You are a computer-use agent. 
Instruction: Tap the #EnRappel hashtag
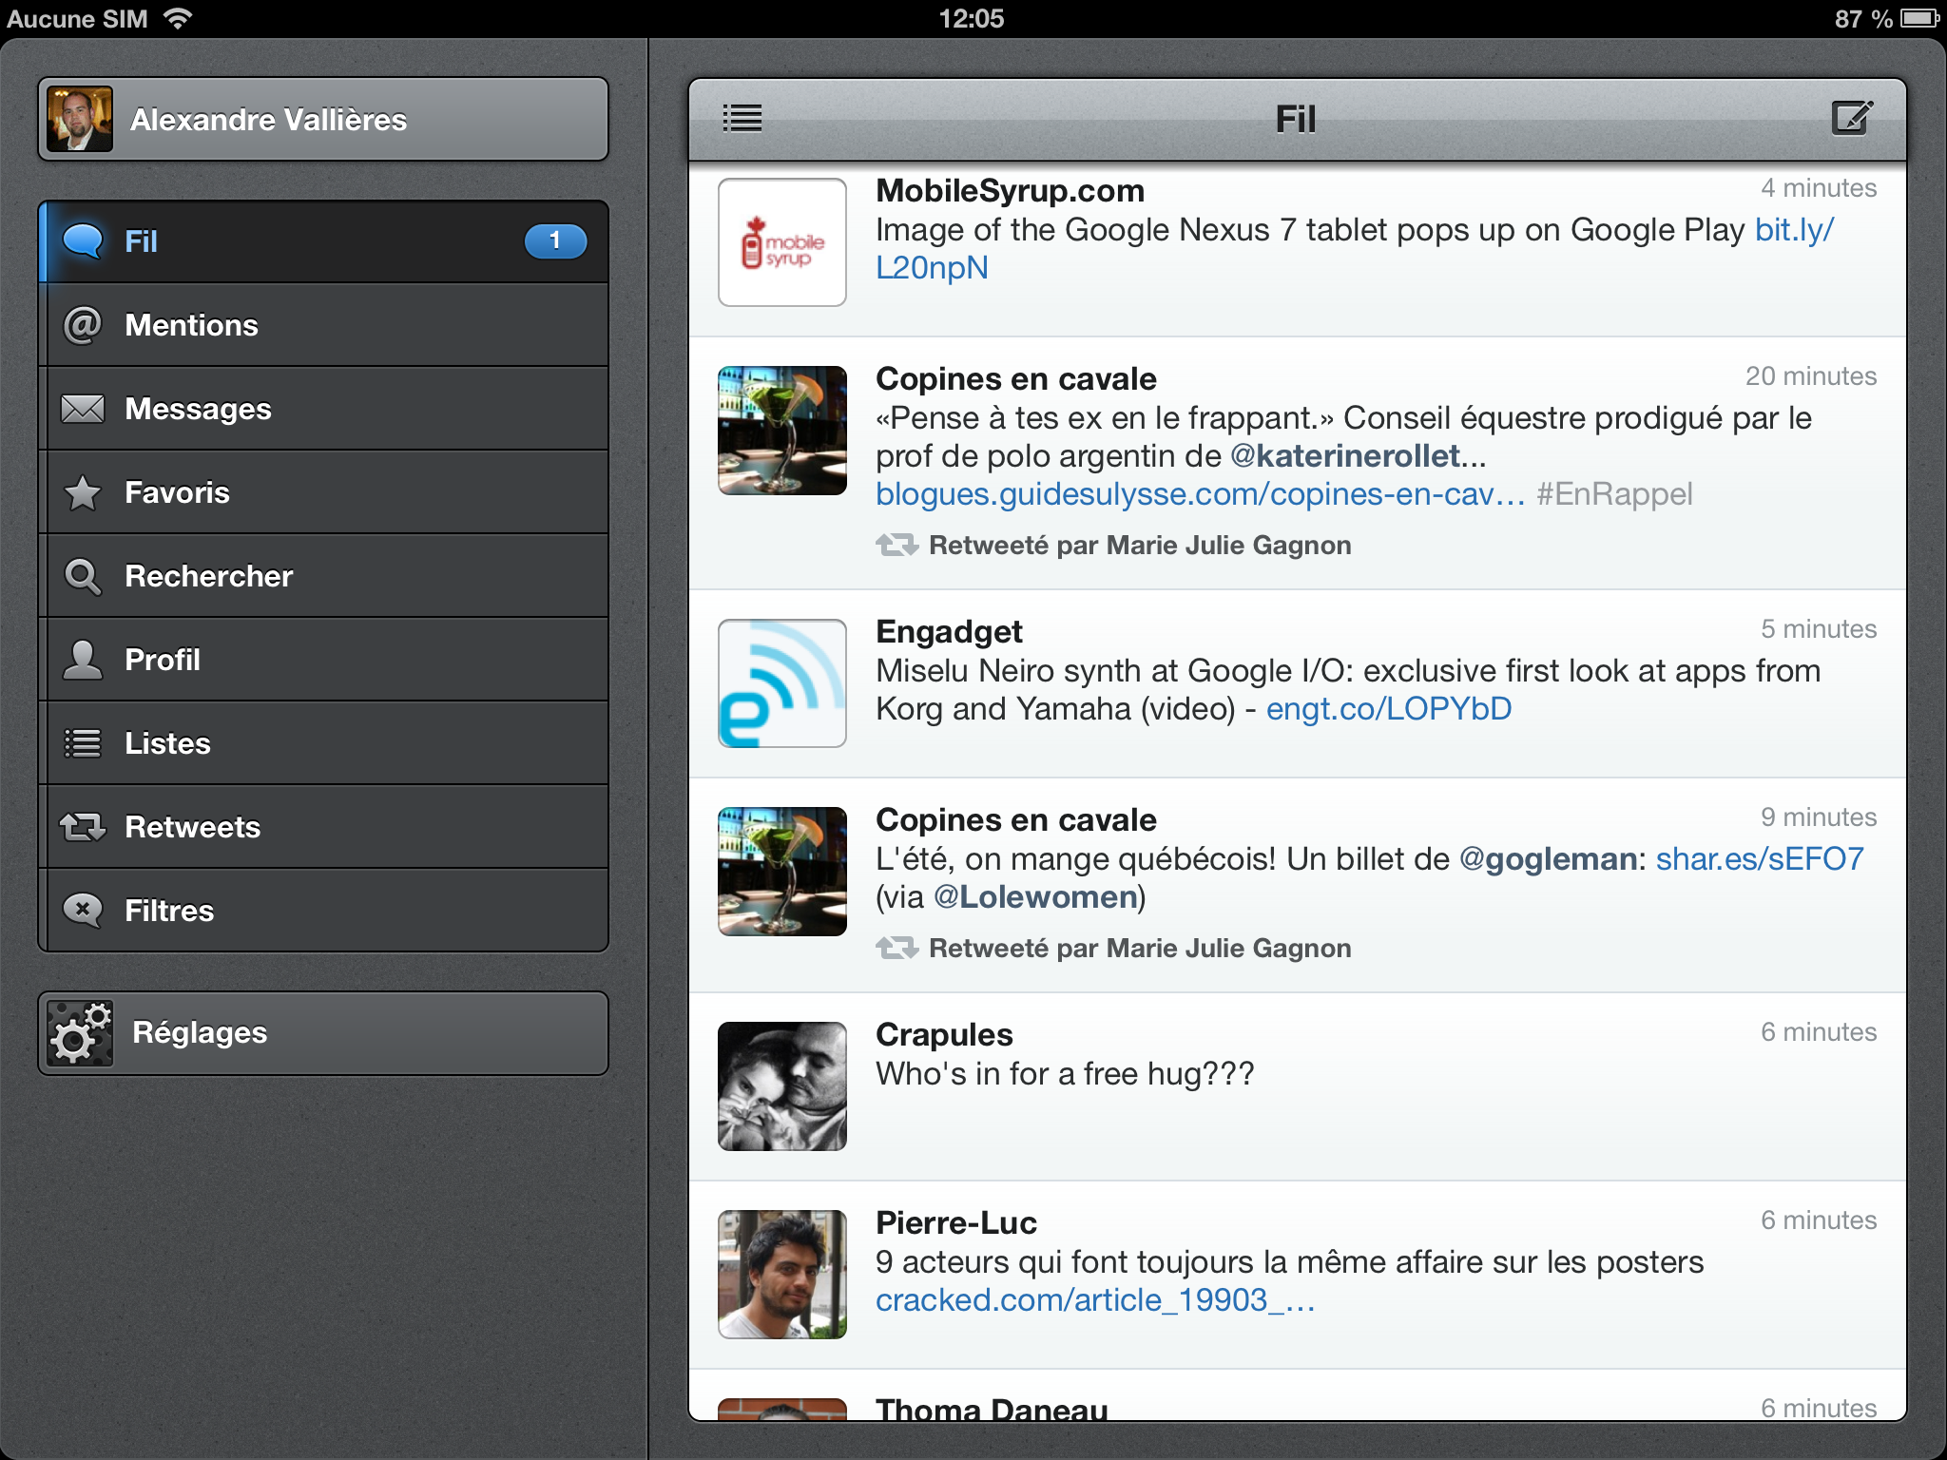(x=1614, y=494)
